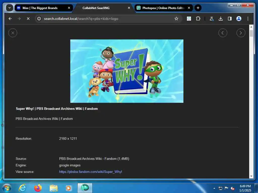Stop loading the page
The image size is (258, 193).
coord(28,19)
